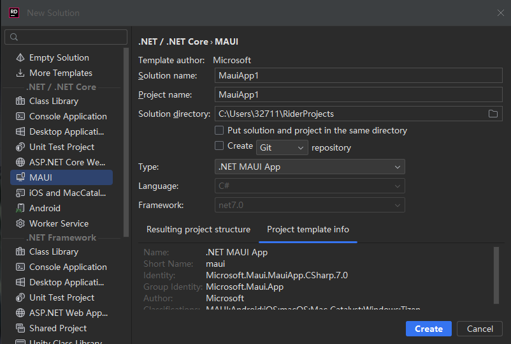Click the Rider logo icon in title bar
This screenshot has height=344, width=511.
[13, 13]
